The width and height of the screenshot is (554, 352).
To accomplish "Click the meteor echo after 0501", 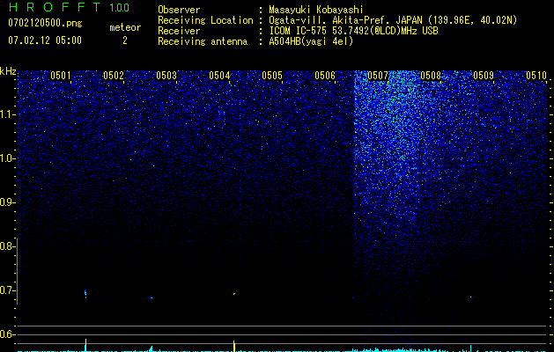I will tap(85, 293).
